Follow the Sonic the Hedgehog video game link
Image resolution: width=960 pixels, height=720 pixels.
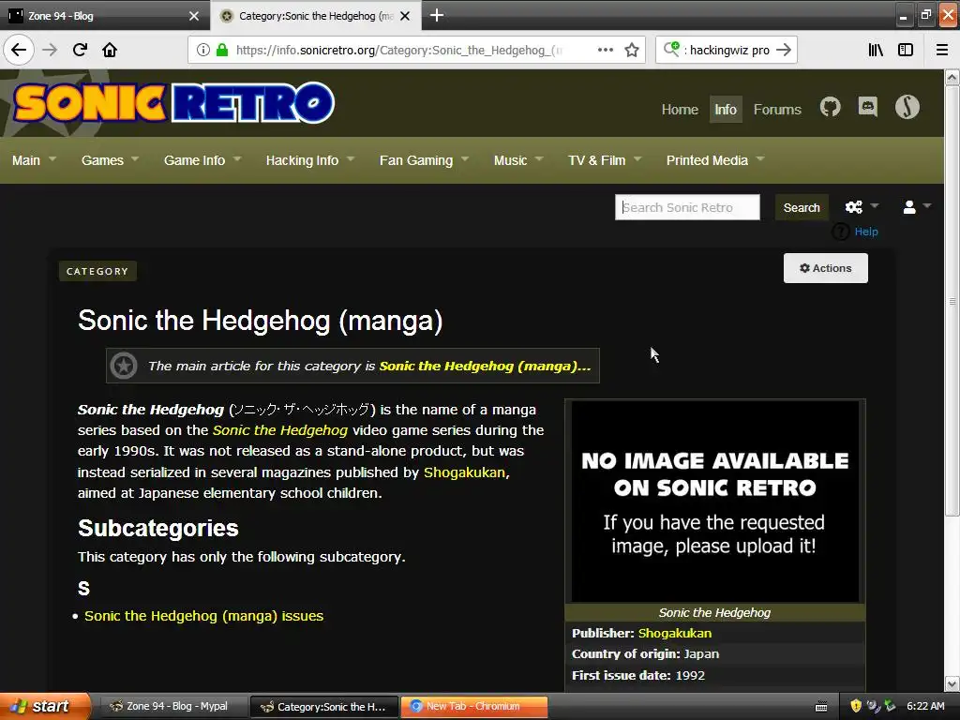click(279, 429)
